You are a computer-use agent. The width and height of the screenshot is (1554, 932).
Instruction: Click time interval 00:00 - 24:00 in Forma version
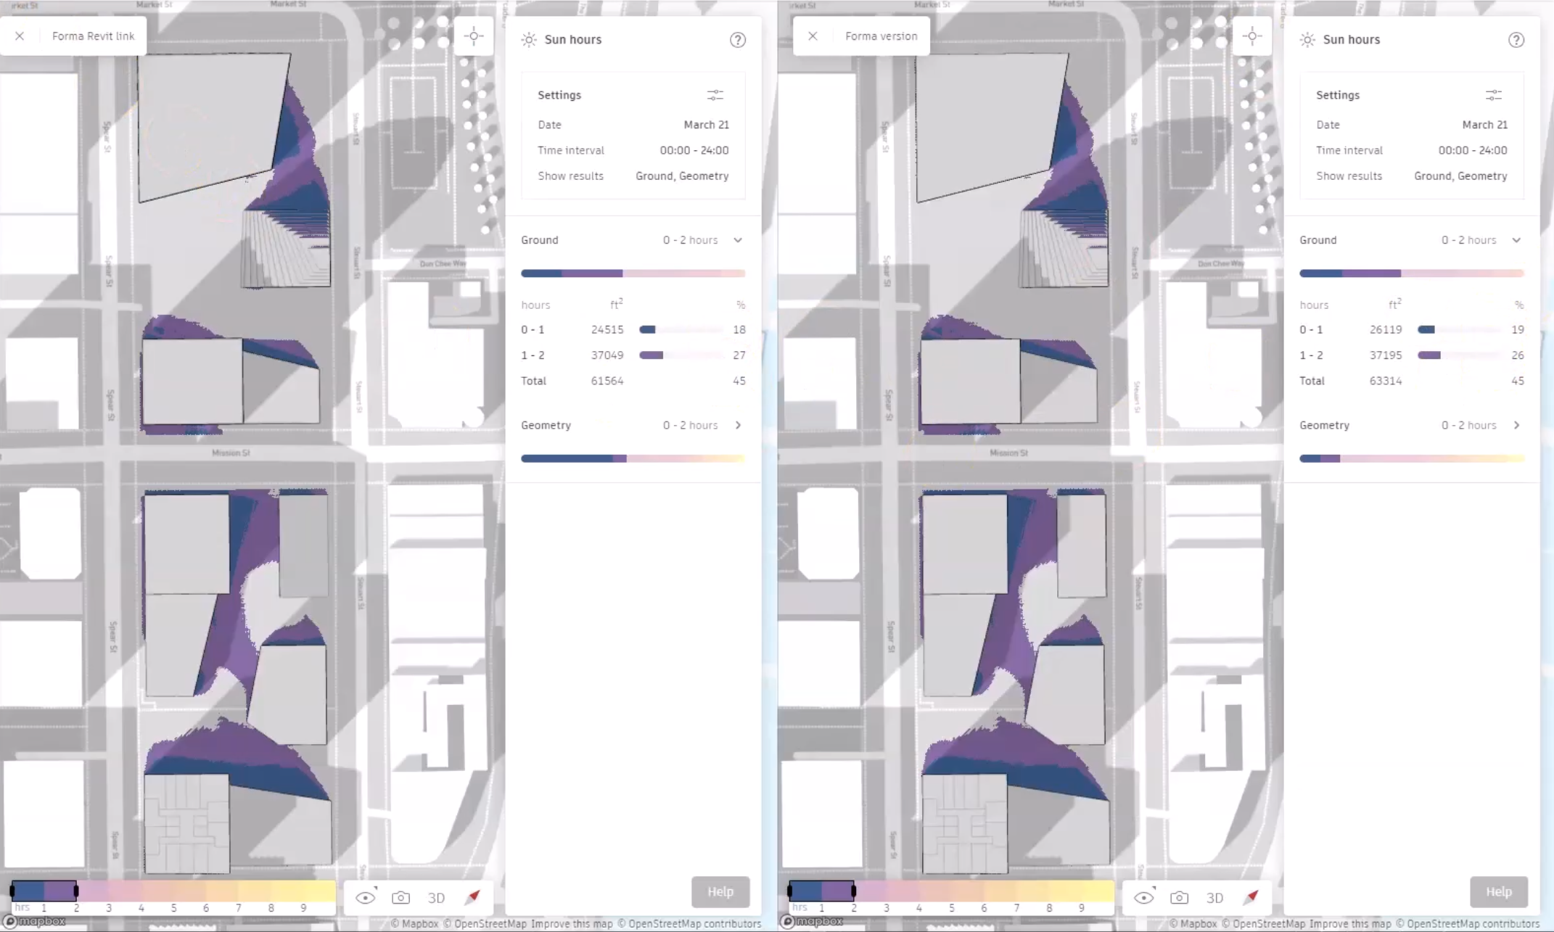(x=1473, y=150)
